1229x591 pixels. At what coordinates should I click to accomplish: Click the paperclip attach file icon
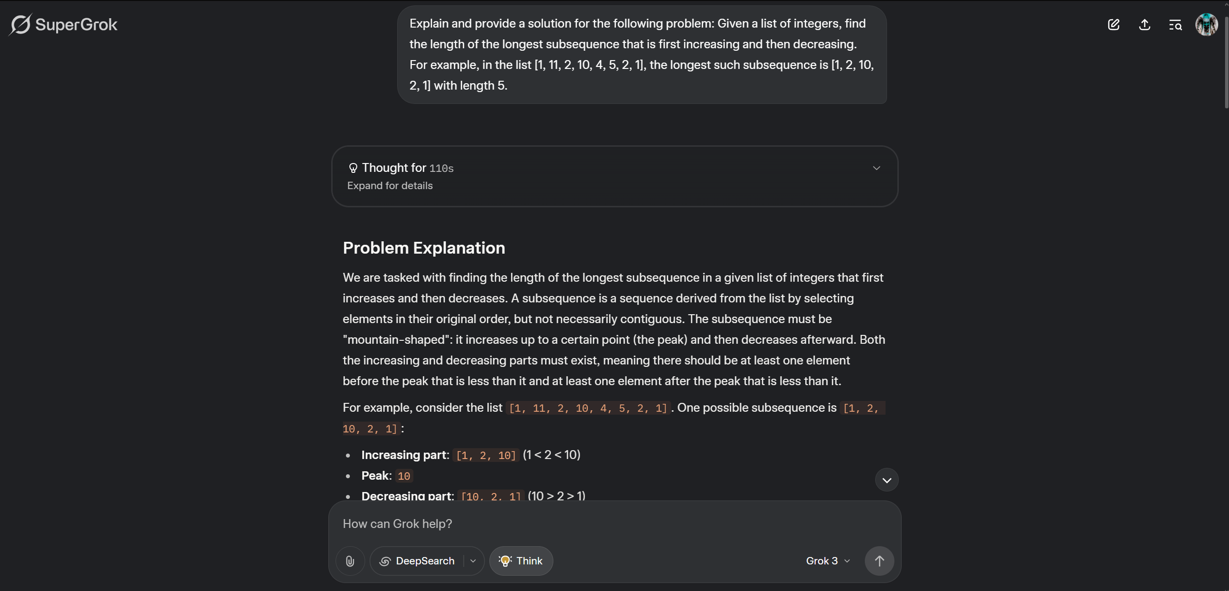(x=350, y=561)
